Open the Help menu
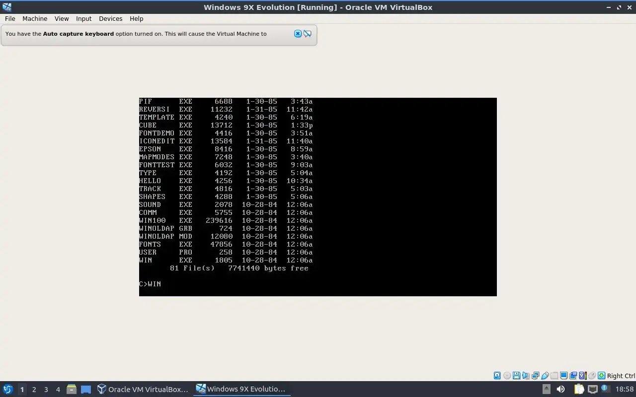 (x=136, y=18)
